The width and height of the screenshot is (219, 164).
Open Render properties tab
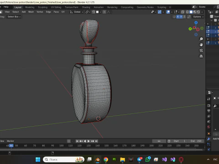pyautogui.click(x=209, y=106)
